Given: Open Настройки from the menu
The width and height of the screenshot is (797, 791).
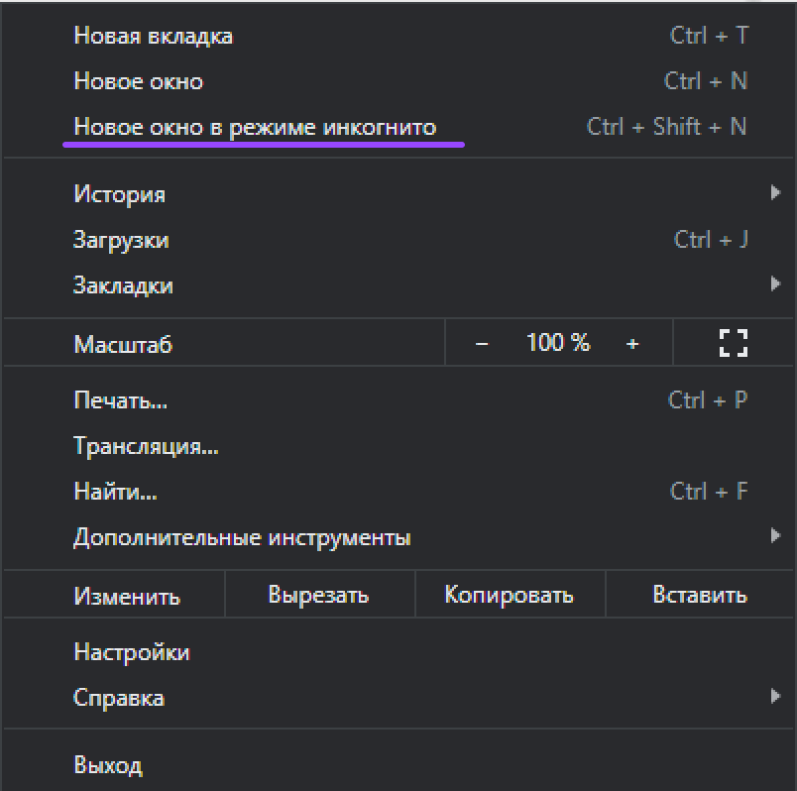Looking at the screenshot, I should click(x=398, y=652).
